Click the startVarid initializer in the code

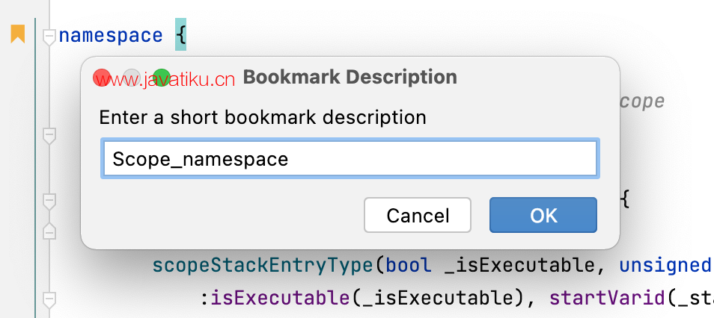click(606, 298)
